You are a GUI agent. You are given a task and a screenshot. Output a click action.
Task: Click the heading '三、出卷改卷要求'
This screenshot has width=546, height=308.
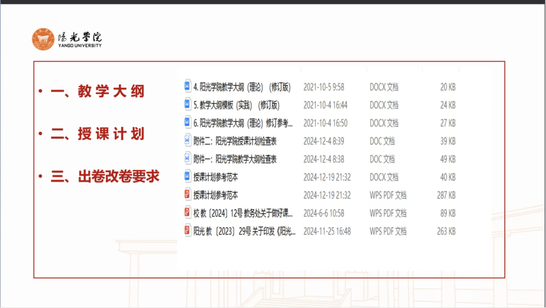click(x=105, y=177)
